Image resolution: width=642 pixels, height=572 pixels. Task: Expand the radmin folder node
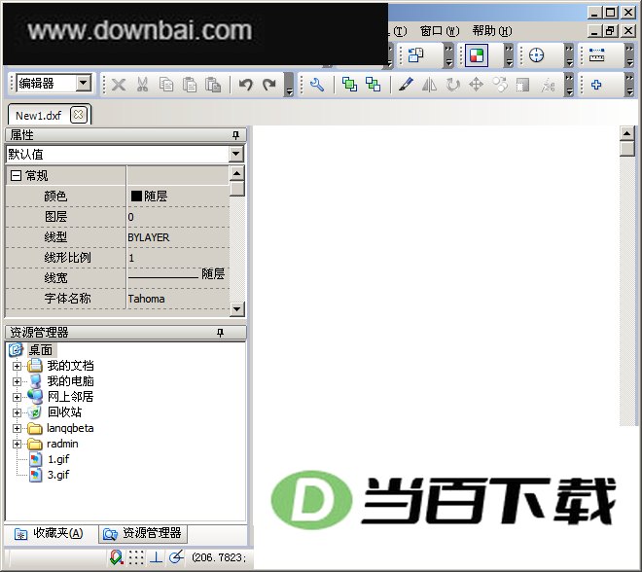(x=17, y=445)
